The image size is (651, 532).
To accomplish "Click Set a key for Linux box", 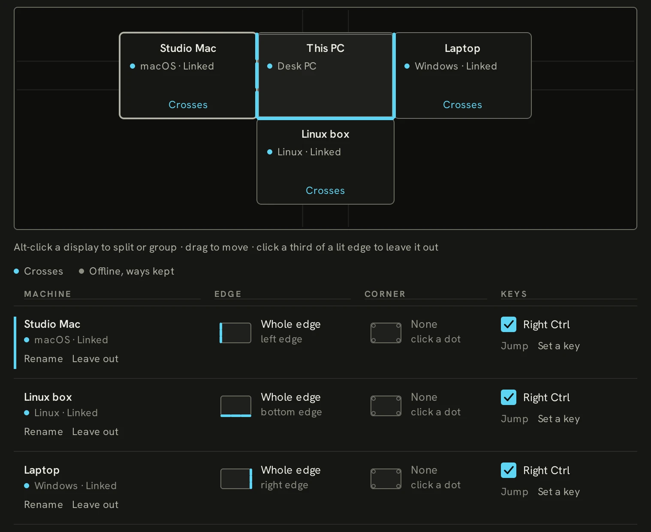I will point(559,419).
